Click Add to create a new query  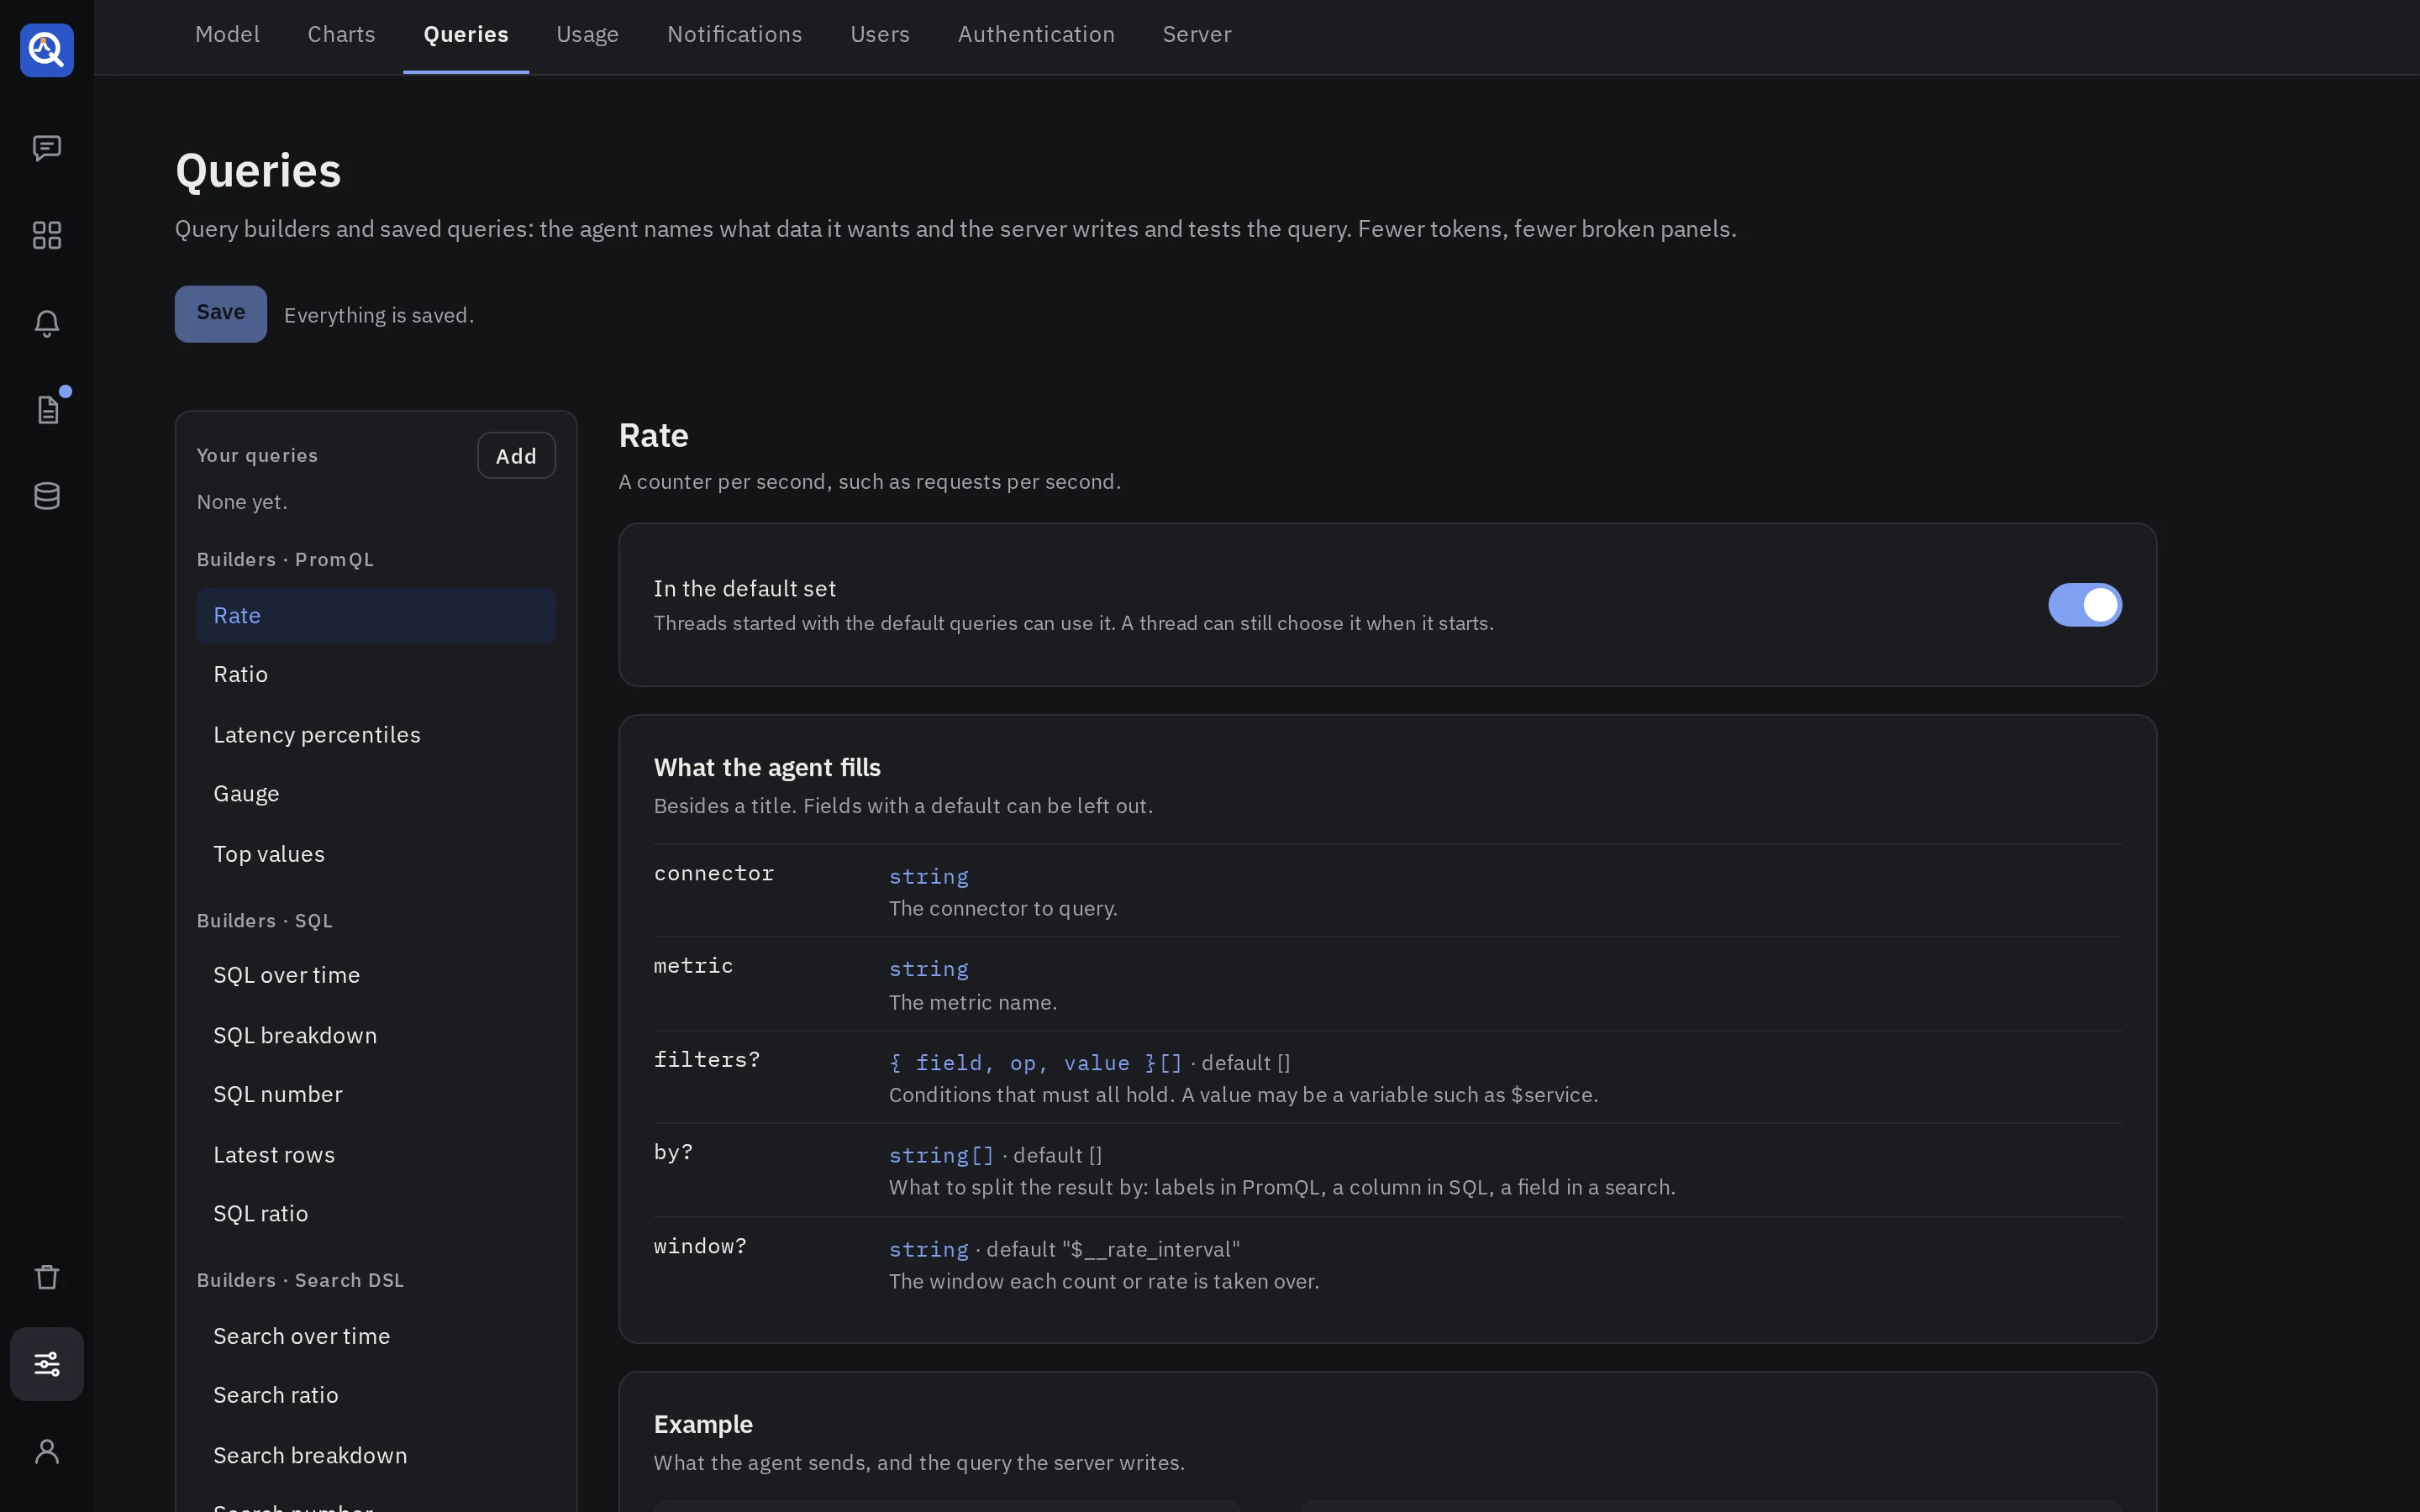coord(516,456)
